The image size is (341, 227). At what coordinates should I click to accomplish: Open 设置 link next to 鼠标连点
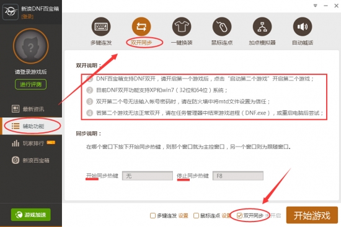[x=226, y=215]
